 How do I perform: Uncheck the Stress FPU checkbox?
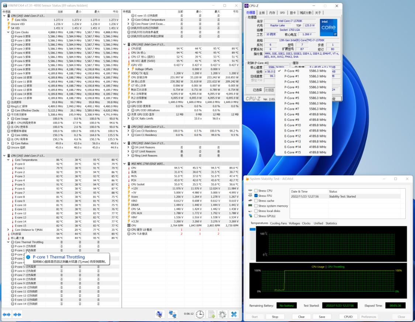pyautogui.click(x=256, y=196)
